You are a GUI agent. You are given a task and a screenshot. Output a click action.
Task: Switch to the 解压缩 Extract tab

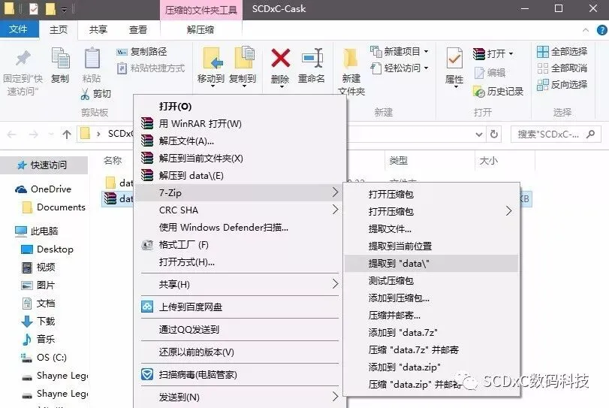pos(200,29)
